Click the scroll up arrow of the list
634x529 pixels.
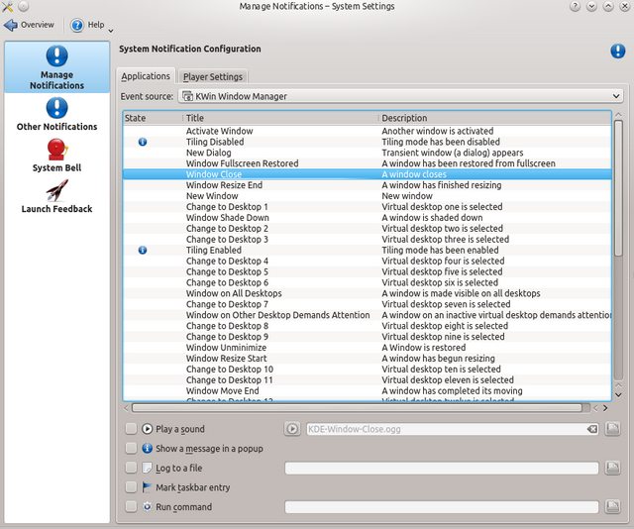[x=618, y=115]
